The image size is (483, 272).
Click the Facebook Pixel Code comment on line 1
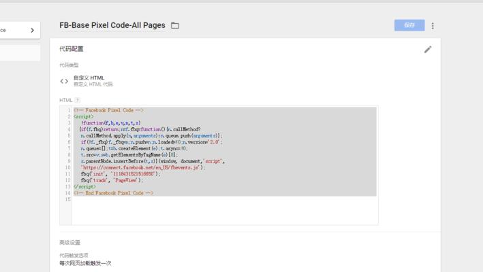pos(108,110)
